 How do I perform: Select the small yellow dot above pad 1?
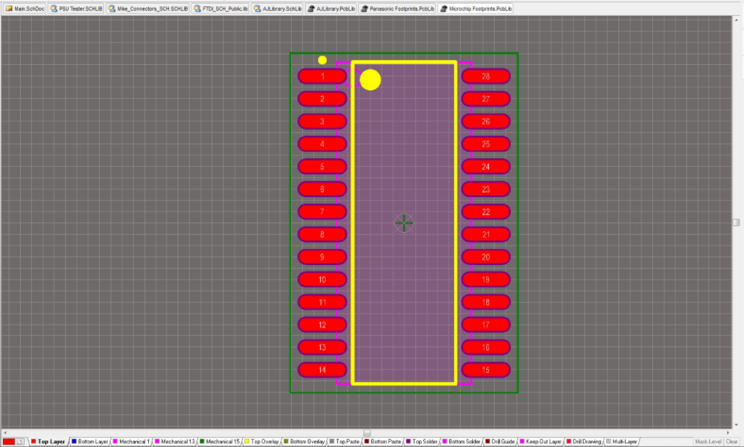coord(322,60)
